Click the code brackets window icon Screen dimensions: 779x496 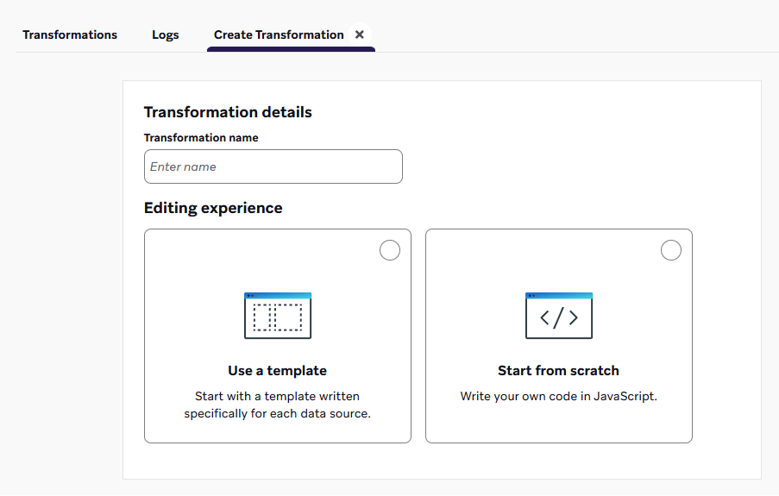(559, 316)
